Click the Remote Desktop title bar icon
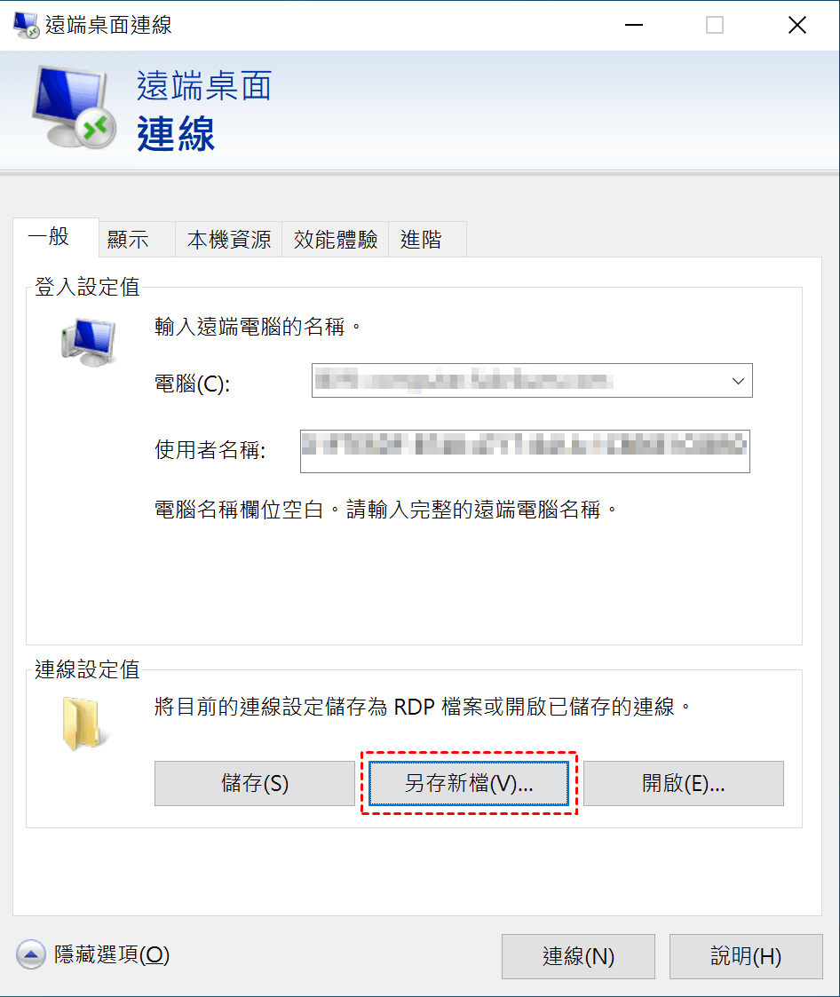This screenshot has width=840, height=997. click(26, 25)
